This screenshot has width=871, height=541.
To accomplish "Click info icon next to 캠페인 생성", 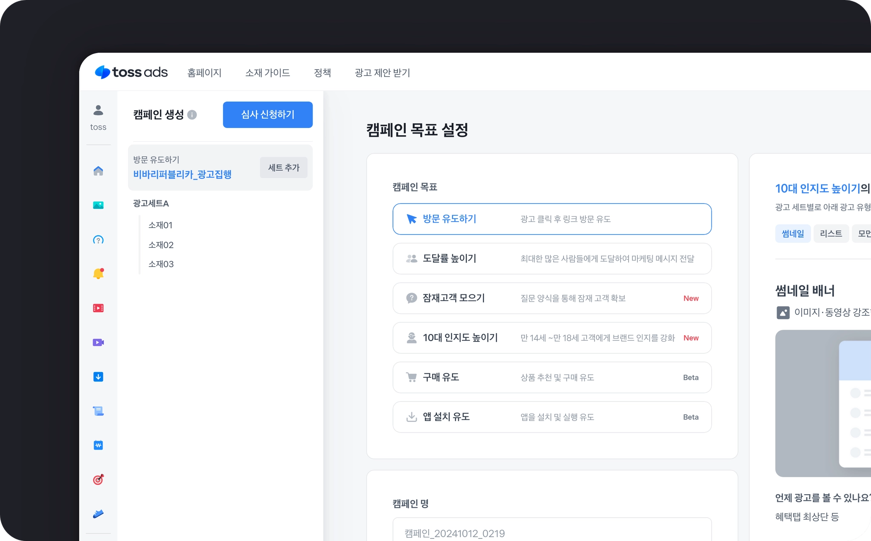I will 192,115.
